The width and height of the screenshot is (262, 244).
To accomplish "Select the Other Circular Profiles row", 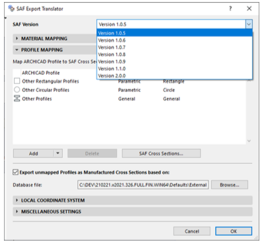I will 129,90.
